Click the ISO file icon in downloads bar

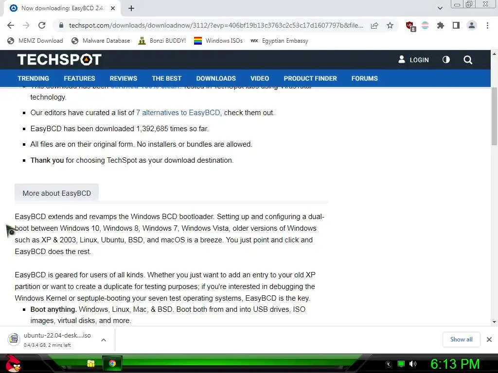(x=14, y=339)
